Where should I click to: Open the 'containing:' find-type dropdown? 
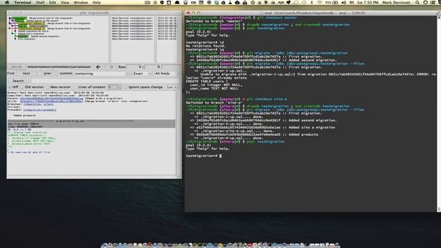pyautogui.click(x=102, y=74)
